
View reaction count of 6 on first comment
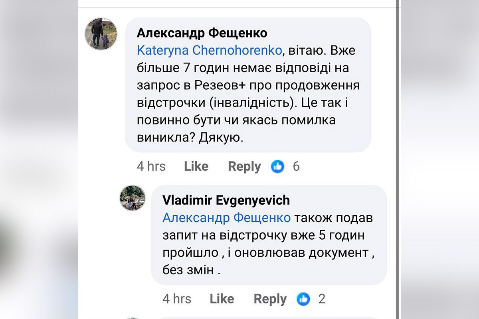click(x=296, y=167)
